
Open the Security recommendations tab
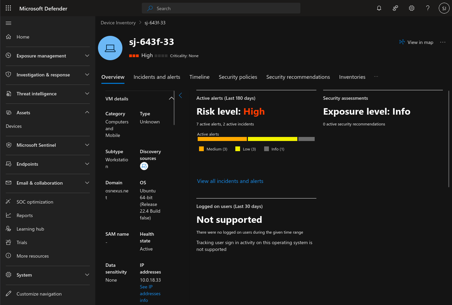(x=298, y=77)
